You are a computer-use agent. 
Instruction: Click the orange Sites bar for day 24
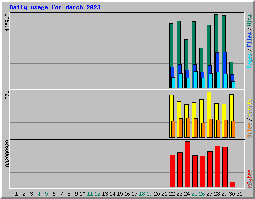coord(188,128)
